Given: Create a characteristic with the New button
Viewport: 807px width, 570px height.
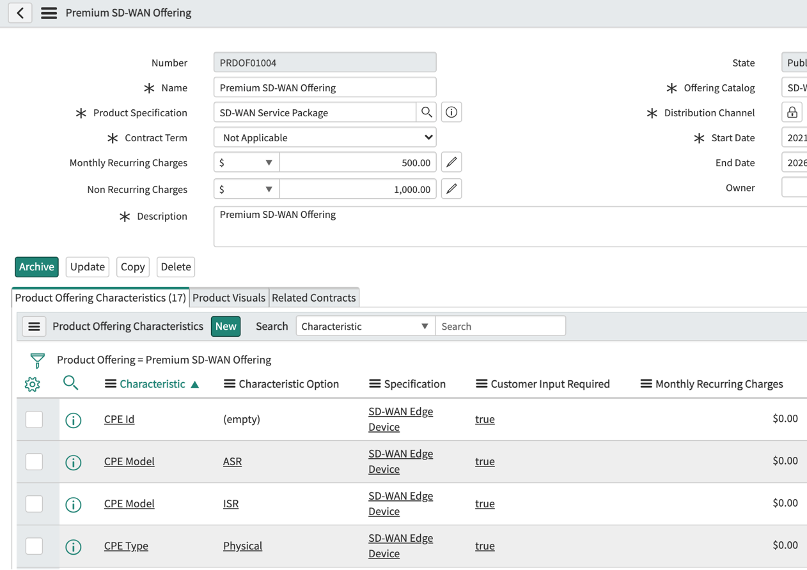Looking at the screenshot, I should [225, 326].
